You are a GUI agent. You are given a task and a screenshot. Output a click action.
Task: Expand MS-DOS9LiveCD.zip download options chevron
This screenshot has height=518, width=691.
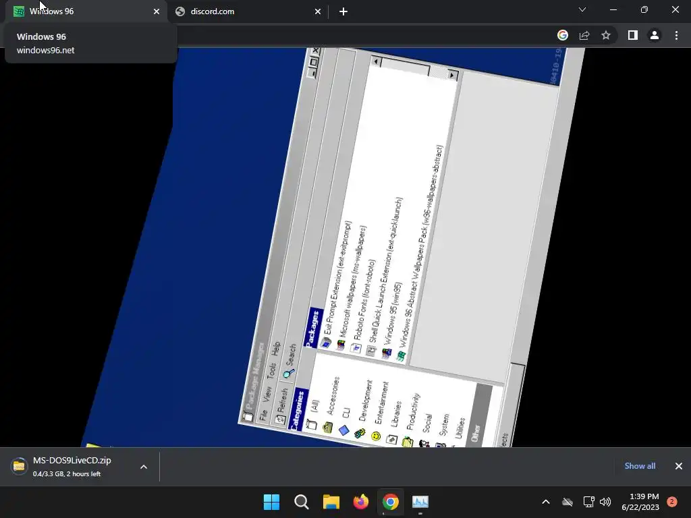(144, 467)
